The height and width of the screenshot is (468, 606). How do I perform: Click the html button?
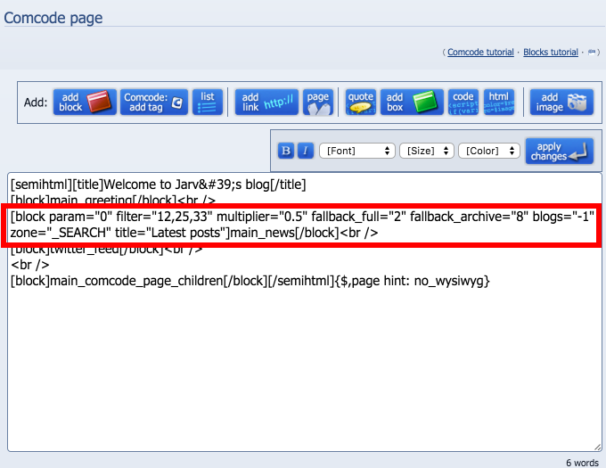[499, 102]
